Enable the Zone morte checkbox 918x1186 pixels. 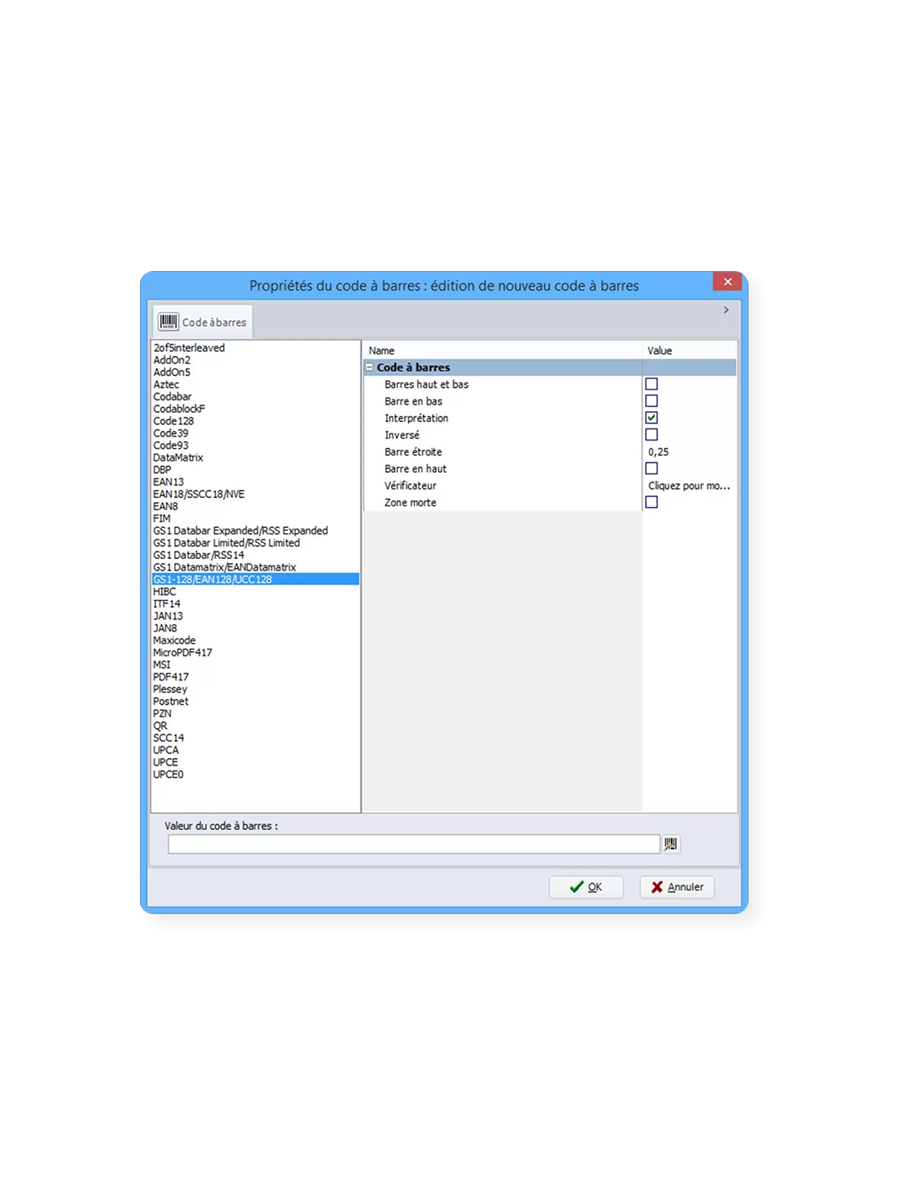pos(652,502)
